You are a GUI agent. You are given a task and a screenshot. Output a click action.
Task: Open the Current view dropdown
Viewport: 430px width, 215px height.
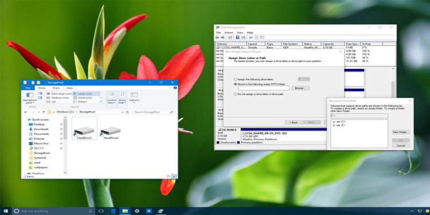pyautogui.click(x=111, y=98)
